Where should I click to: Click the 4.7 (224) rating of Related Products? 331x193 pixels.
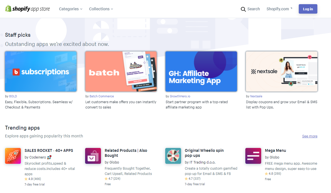pyautogui.click(x=113, y=179)
